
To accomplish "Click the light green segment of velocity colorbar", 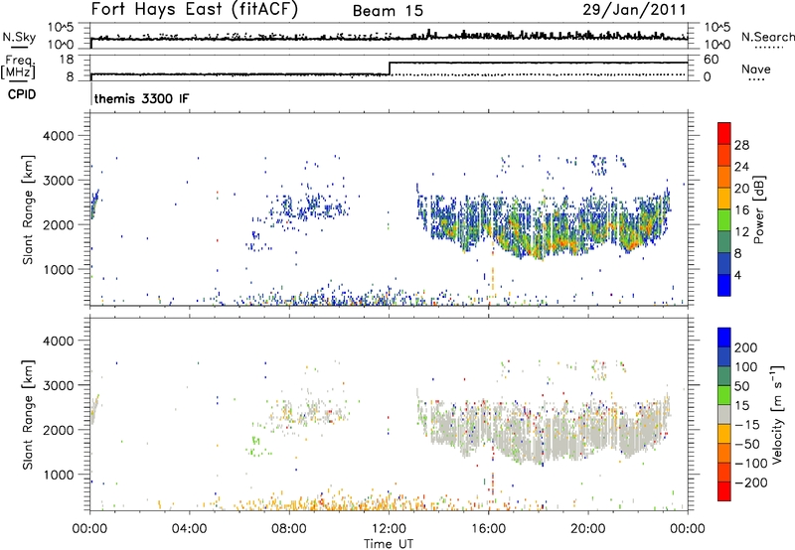I will pyautogui.click(x=724, y=395).
